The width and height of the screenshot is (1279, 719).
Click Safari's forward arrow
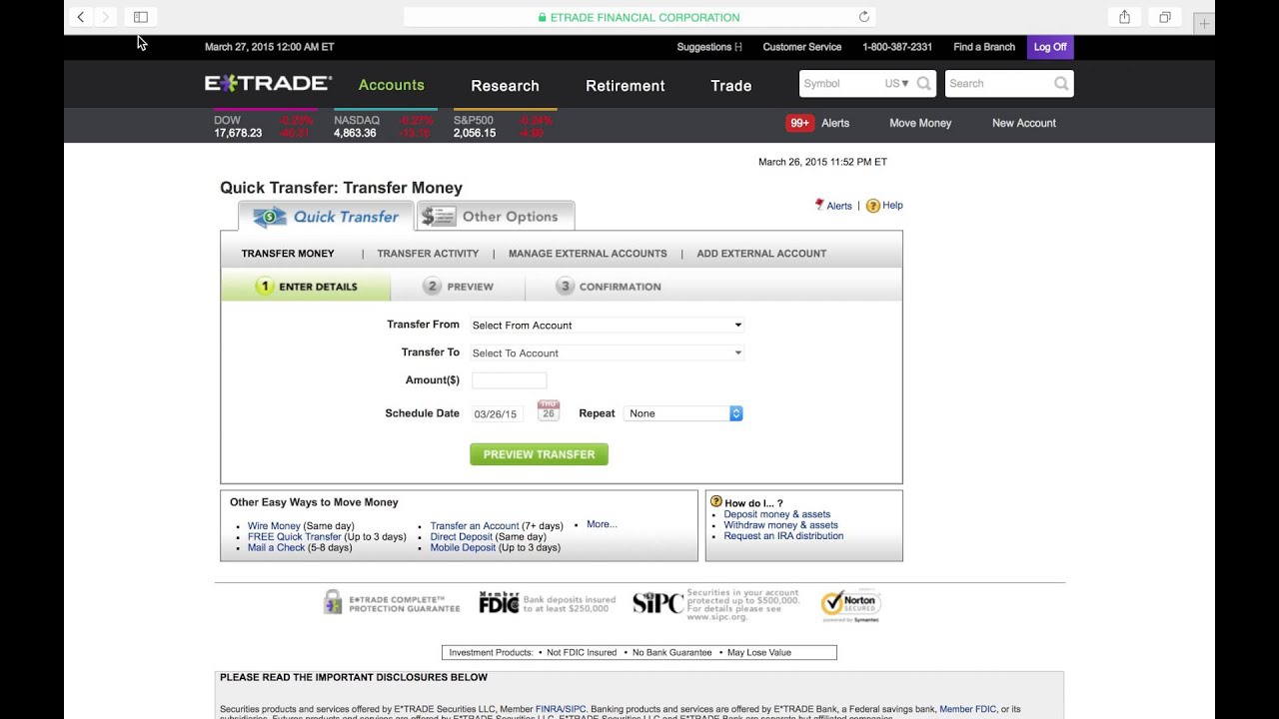pyautogui.click(x=106, y=17)
